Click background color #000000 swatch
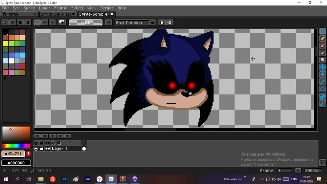The height and width of the screenshot is (184, 327). coord(16,163)
